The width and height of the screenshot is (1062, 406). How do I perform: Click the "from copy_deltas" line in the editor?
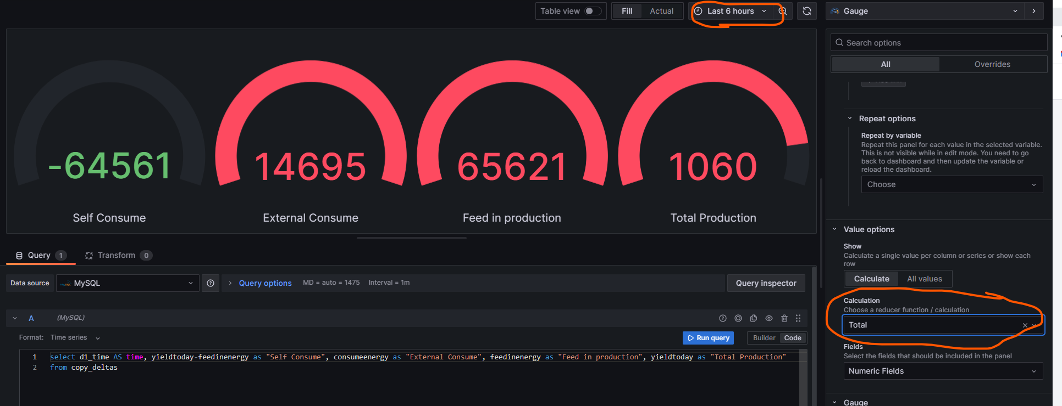click(84, 368)
